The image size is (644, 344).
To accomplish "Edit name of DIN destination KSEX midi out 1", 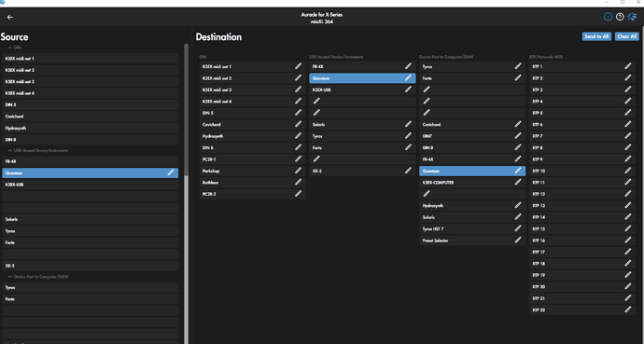I will pyautogui.click(x=298, y=66).
